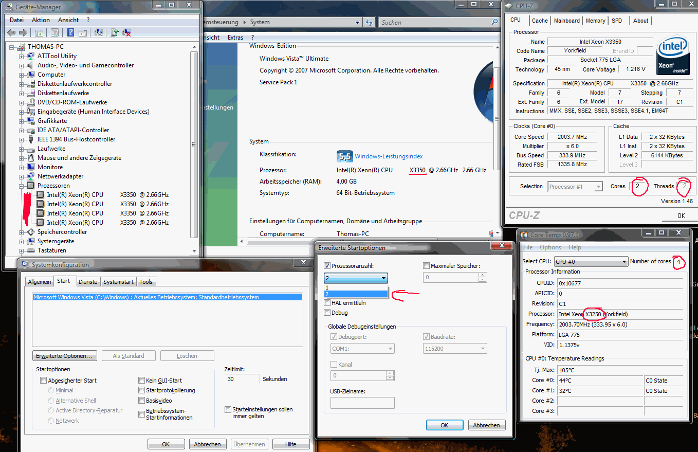Click the refresh icon beside the System address bar
This screenshot has height=452, width=698.
pyautogui.click(x=369, y=23)
